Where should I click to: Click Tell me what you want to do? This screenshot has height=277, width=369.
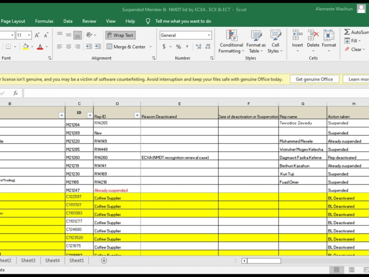click(183, 21)
